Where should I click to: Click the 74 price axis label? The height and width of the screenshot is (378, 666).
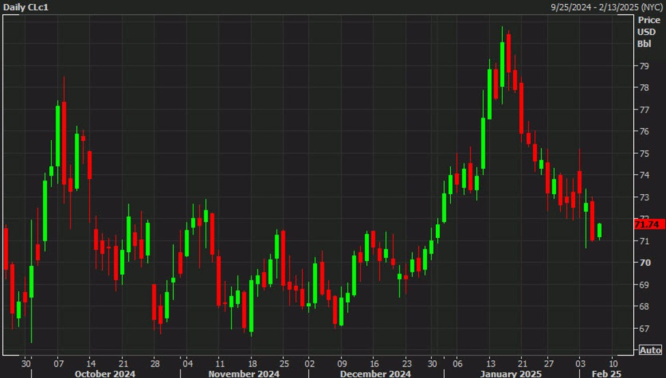point(644,175)
